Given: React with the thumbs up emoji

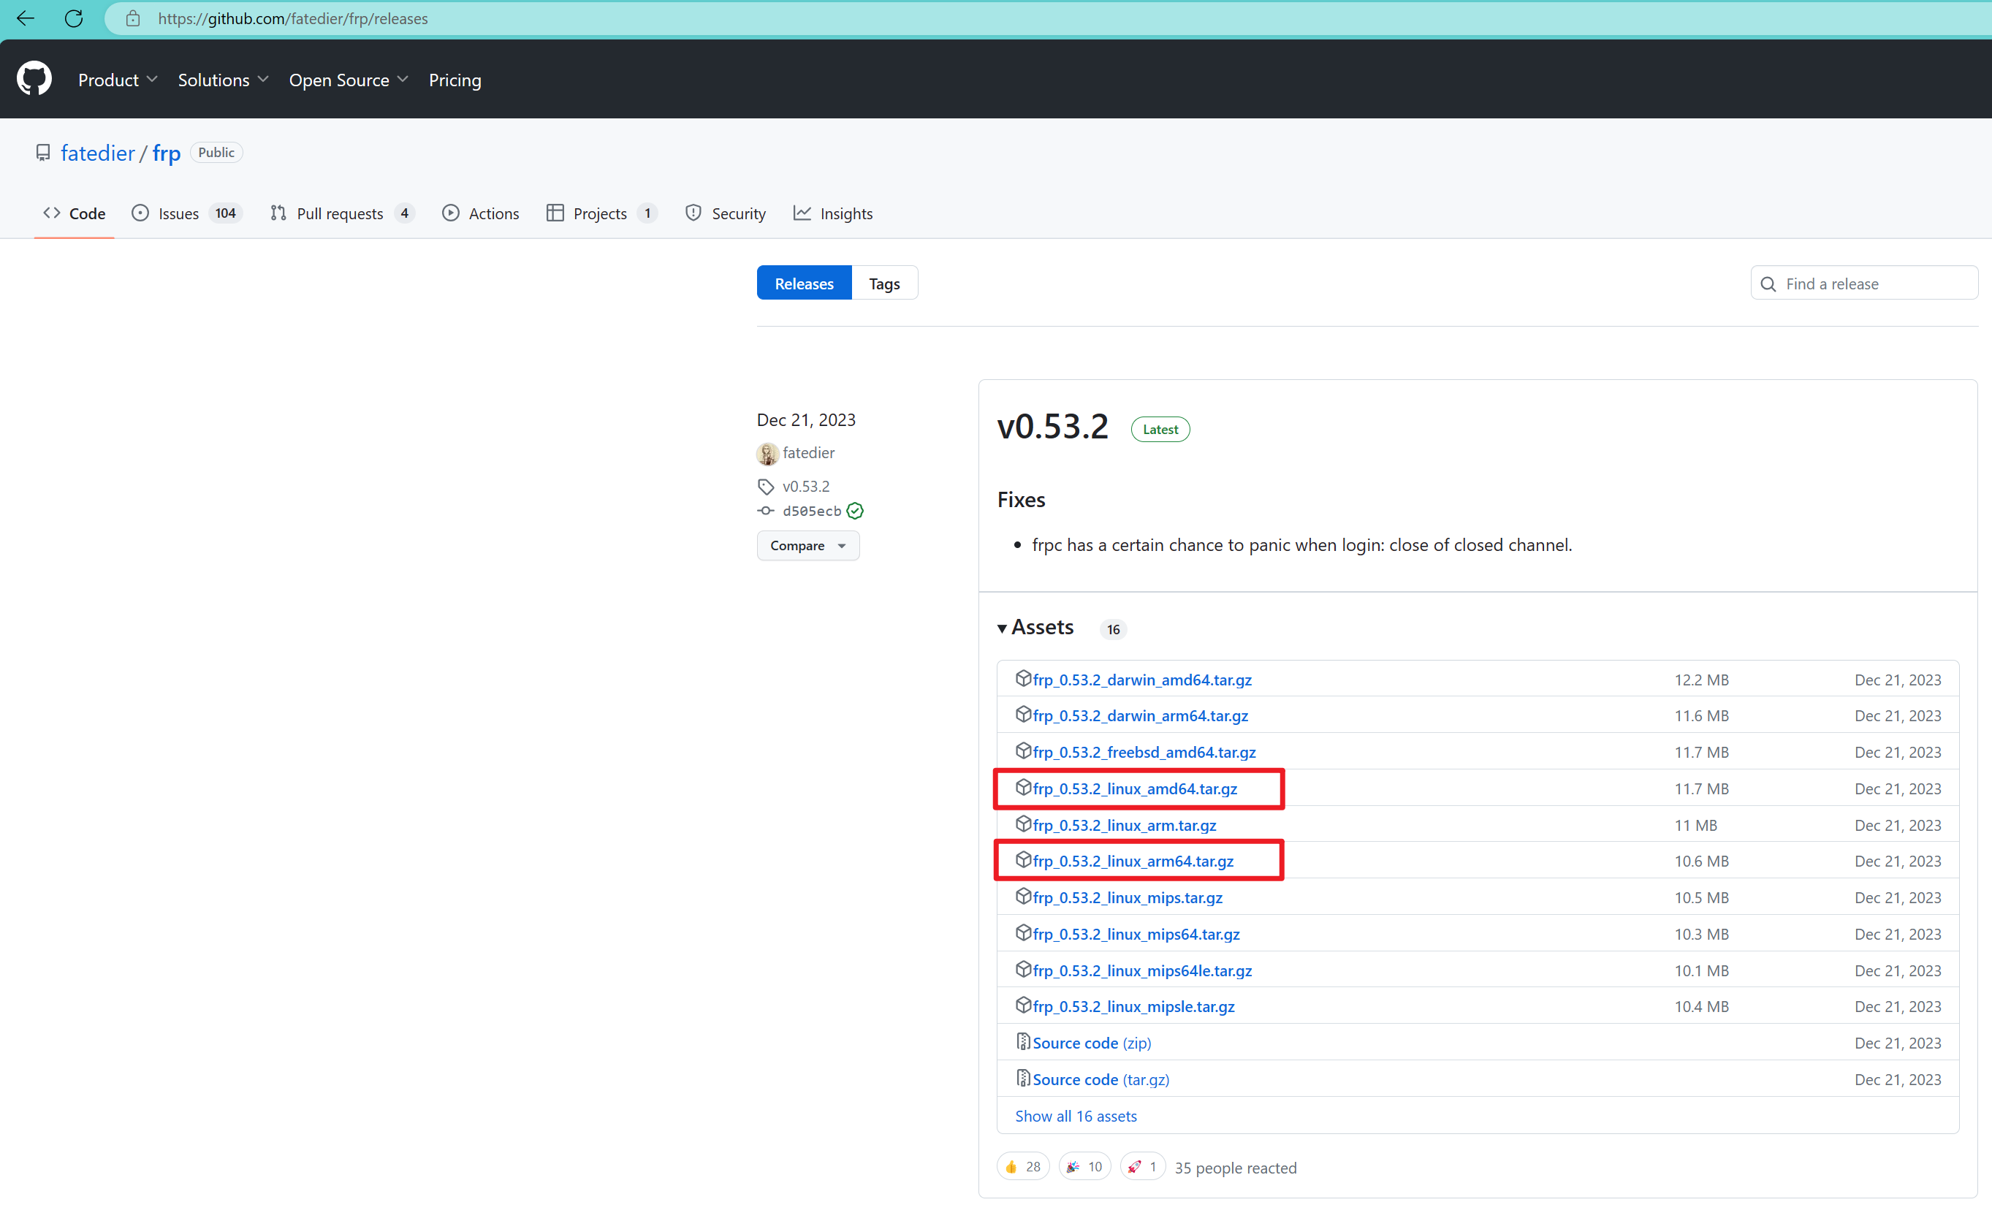Looking at the screenshot, I should (1023, 1166).
